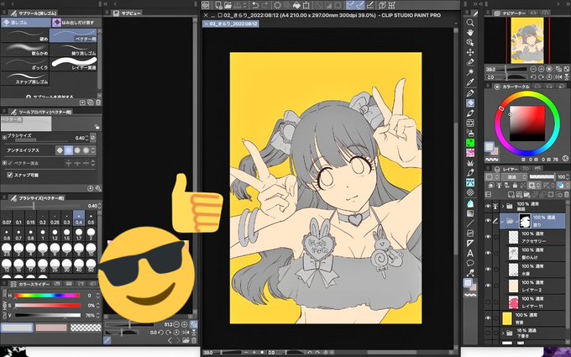Zoom in in the Navigator panel

[541, 69]
